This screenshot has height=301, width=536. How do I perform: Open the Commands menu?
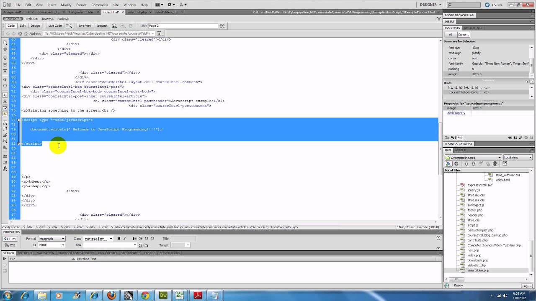coord(100,5)
